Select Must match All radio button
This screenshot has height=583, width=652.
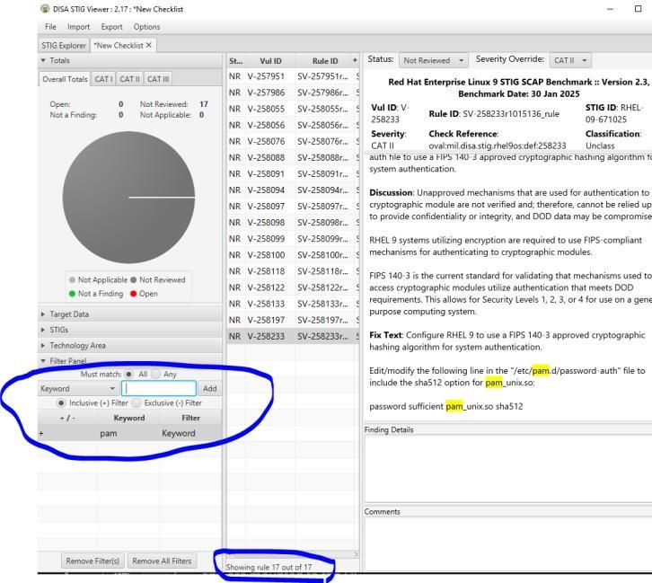[x=129, y=375]
